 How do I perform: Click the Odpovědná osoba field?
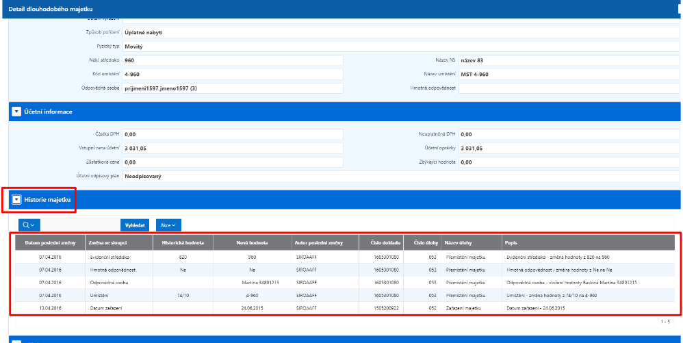(x=233, y=88)
